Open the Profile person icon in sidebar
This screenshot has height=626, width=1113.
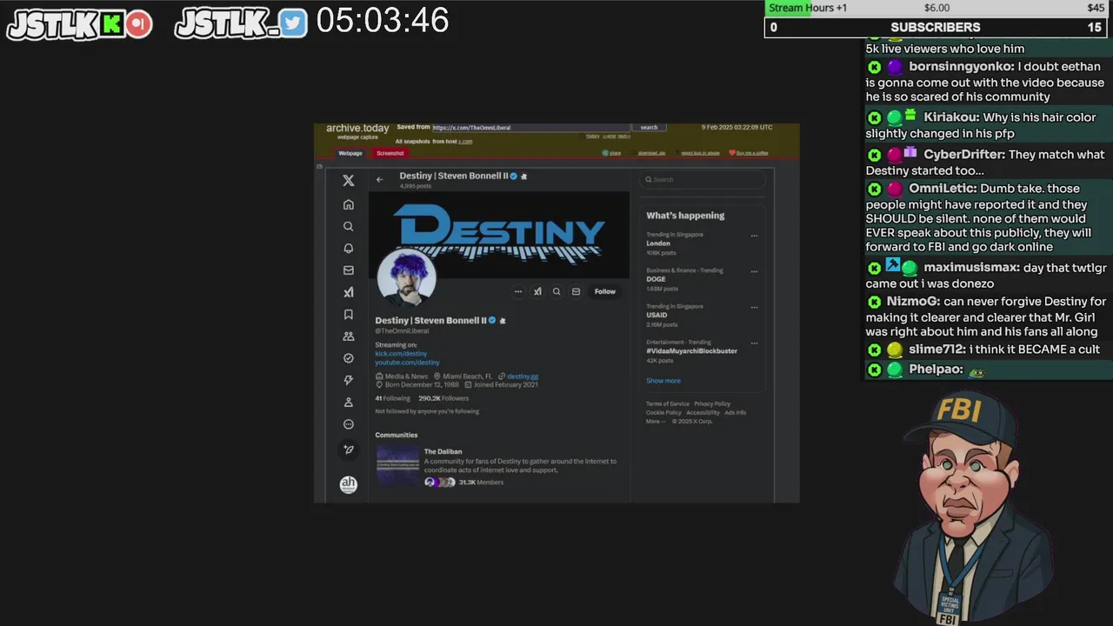coord(348,402)
